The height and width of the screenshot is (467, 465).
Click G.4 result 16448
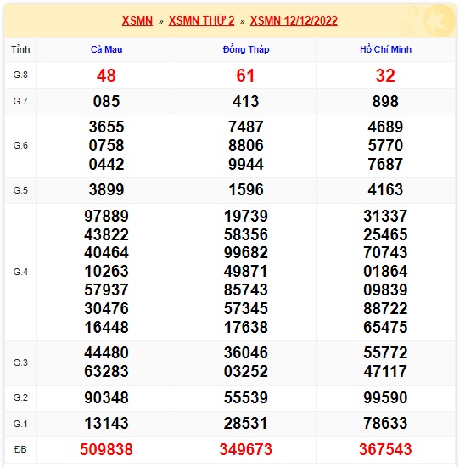pyautogui.click(x=106, y=327)
